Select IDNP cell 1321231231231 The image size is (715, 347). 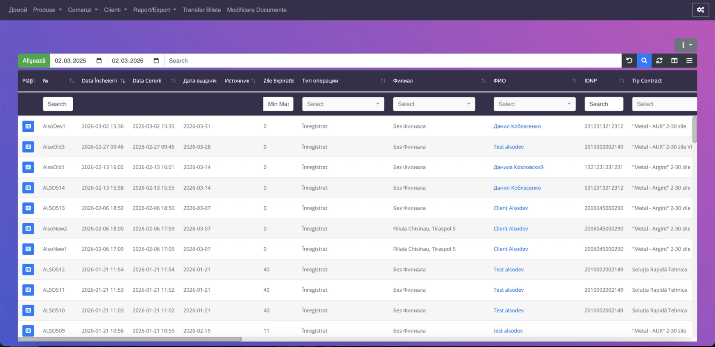(603, 167)
